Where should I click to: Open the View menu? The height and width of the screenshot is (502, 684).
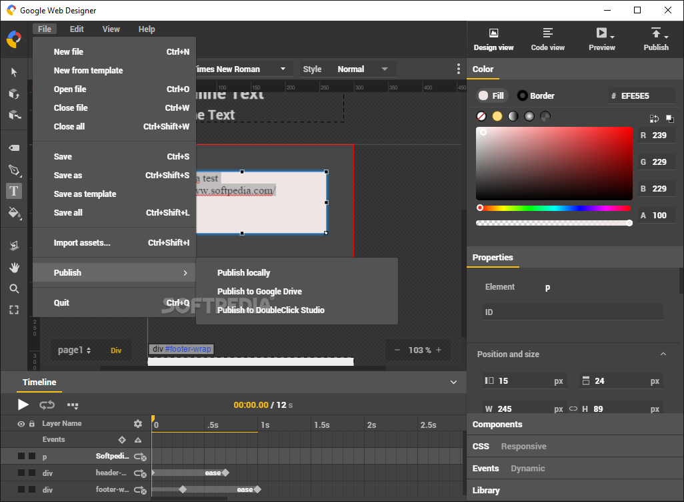[111, 29]
